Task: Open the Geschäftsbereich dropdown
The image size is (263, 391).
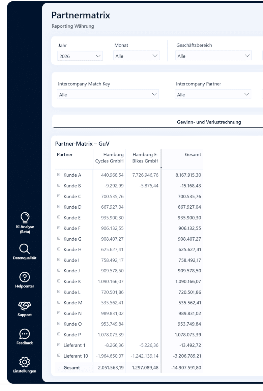Action: pyautogui.click(x=213, y=56)
